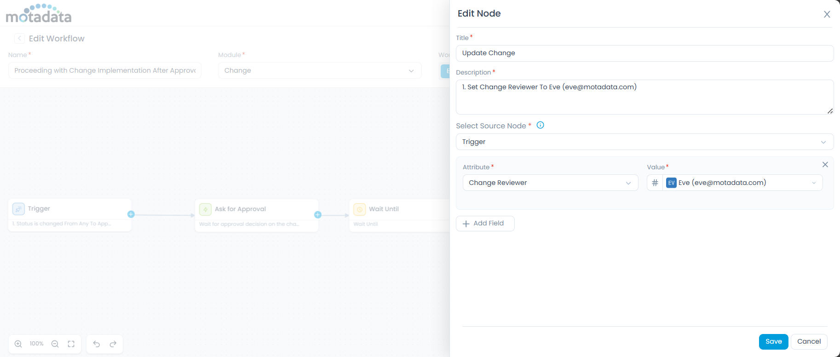
Task: Redo the last workflow change
Action: [x=113, y=344]
